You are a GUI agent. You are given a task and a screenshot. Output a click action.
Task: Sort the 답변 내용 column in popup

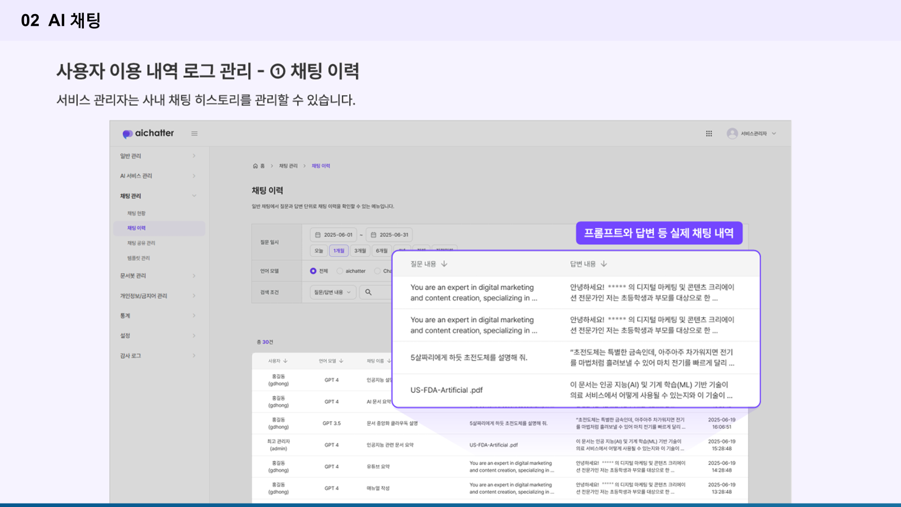[x=604, y=264]
